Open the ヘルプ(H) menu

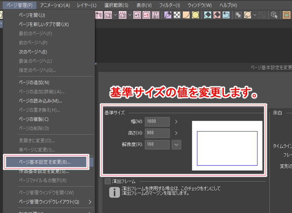[x=228, y=5]
